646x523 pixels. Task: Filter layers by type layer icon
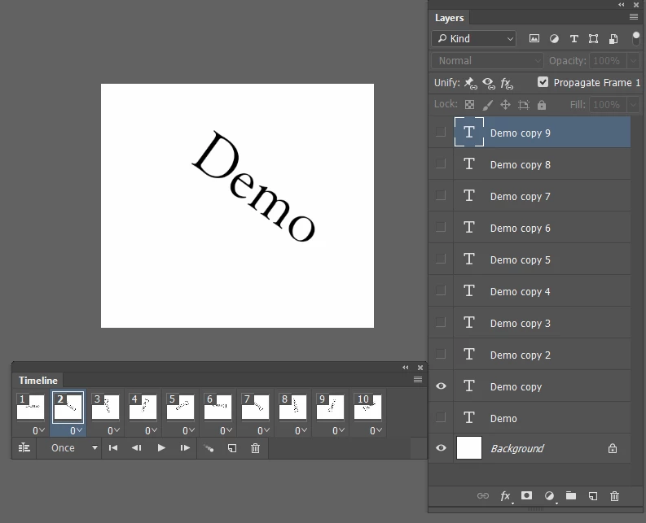tap(573, 39)
